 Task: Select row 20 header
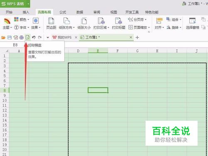(x=5, y=150)
